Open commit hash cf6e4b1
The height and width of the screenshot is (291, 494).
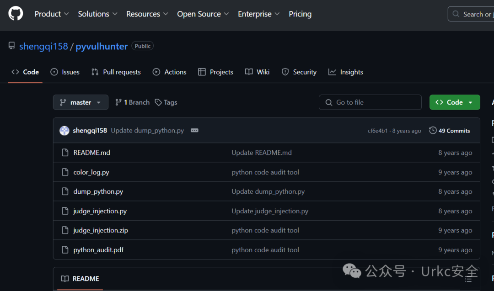click(377, 131)
